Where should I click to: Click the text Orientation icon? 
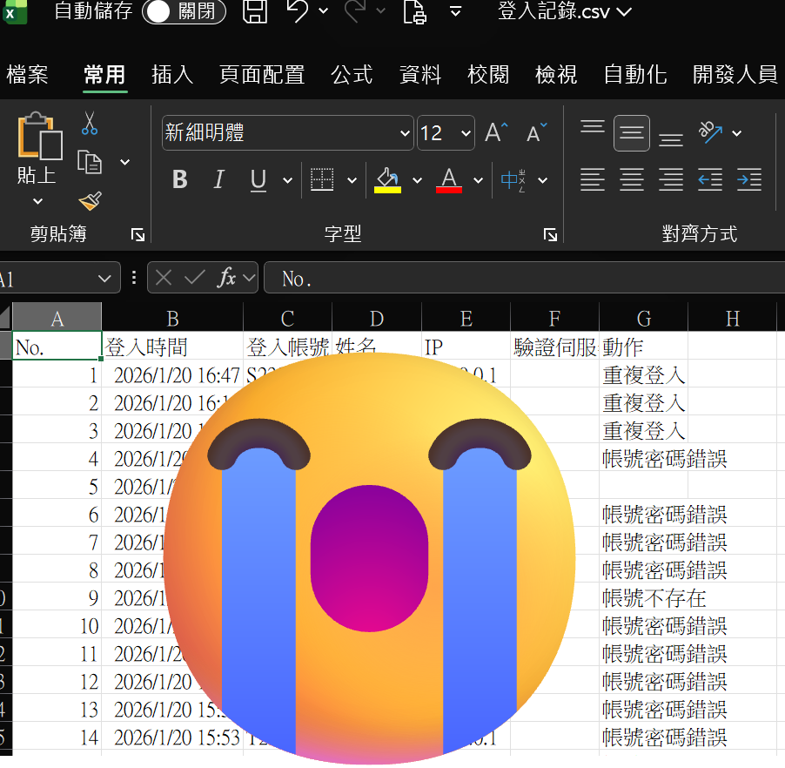[x=710, y=132]
